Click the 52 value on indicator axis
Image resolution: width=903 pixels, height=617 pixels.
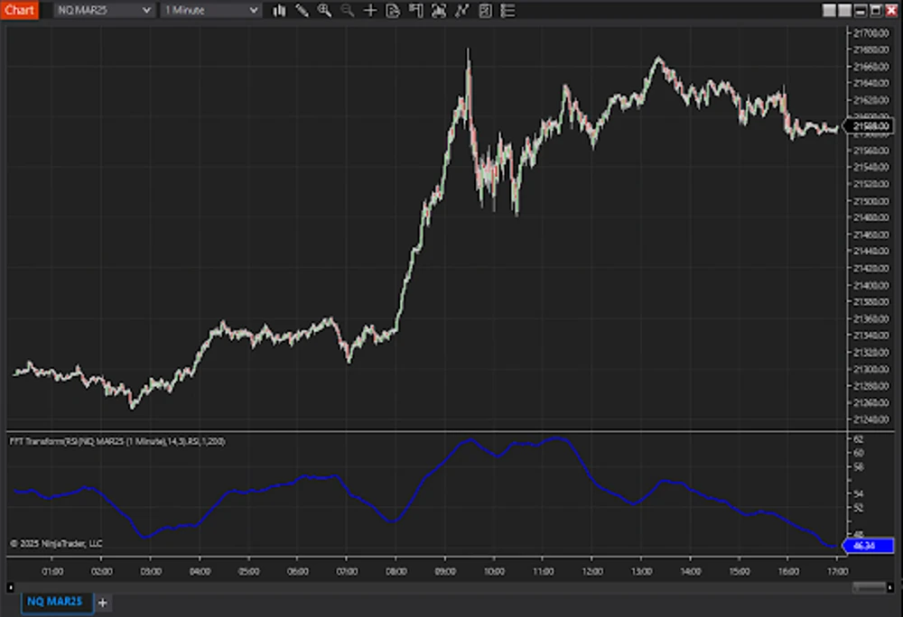(x=858, y=508)
